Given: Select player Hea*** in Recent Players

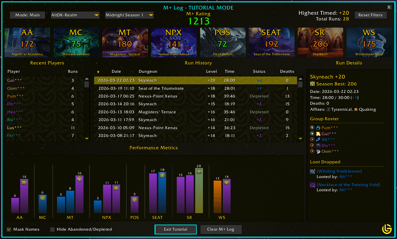Looking at the screenshot, I should (x=44, y=112).
